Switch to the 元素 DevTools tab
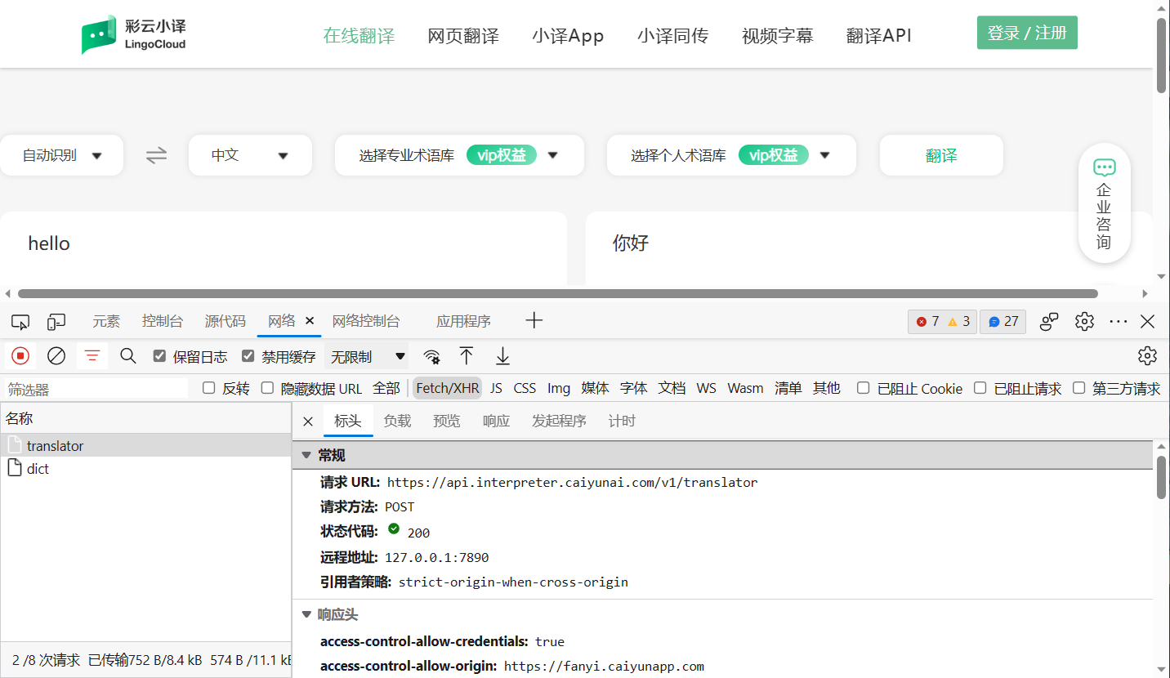 pyautogui.click(x=106, y=321)
